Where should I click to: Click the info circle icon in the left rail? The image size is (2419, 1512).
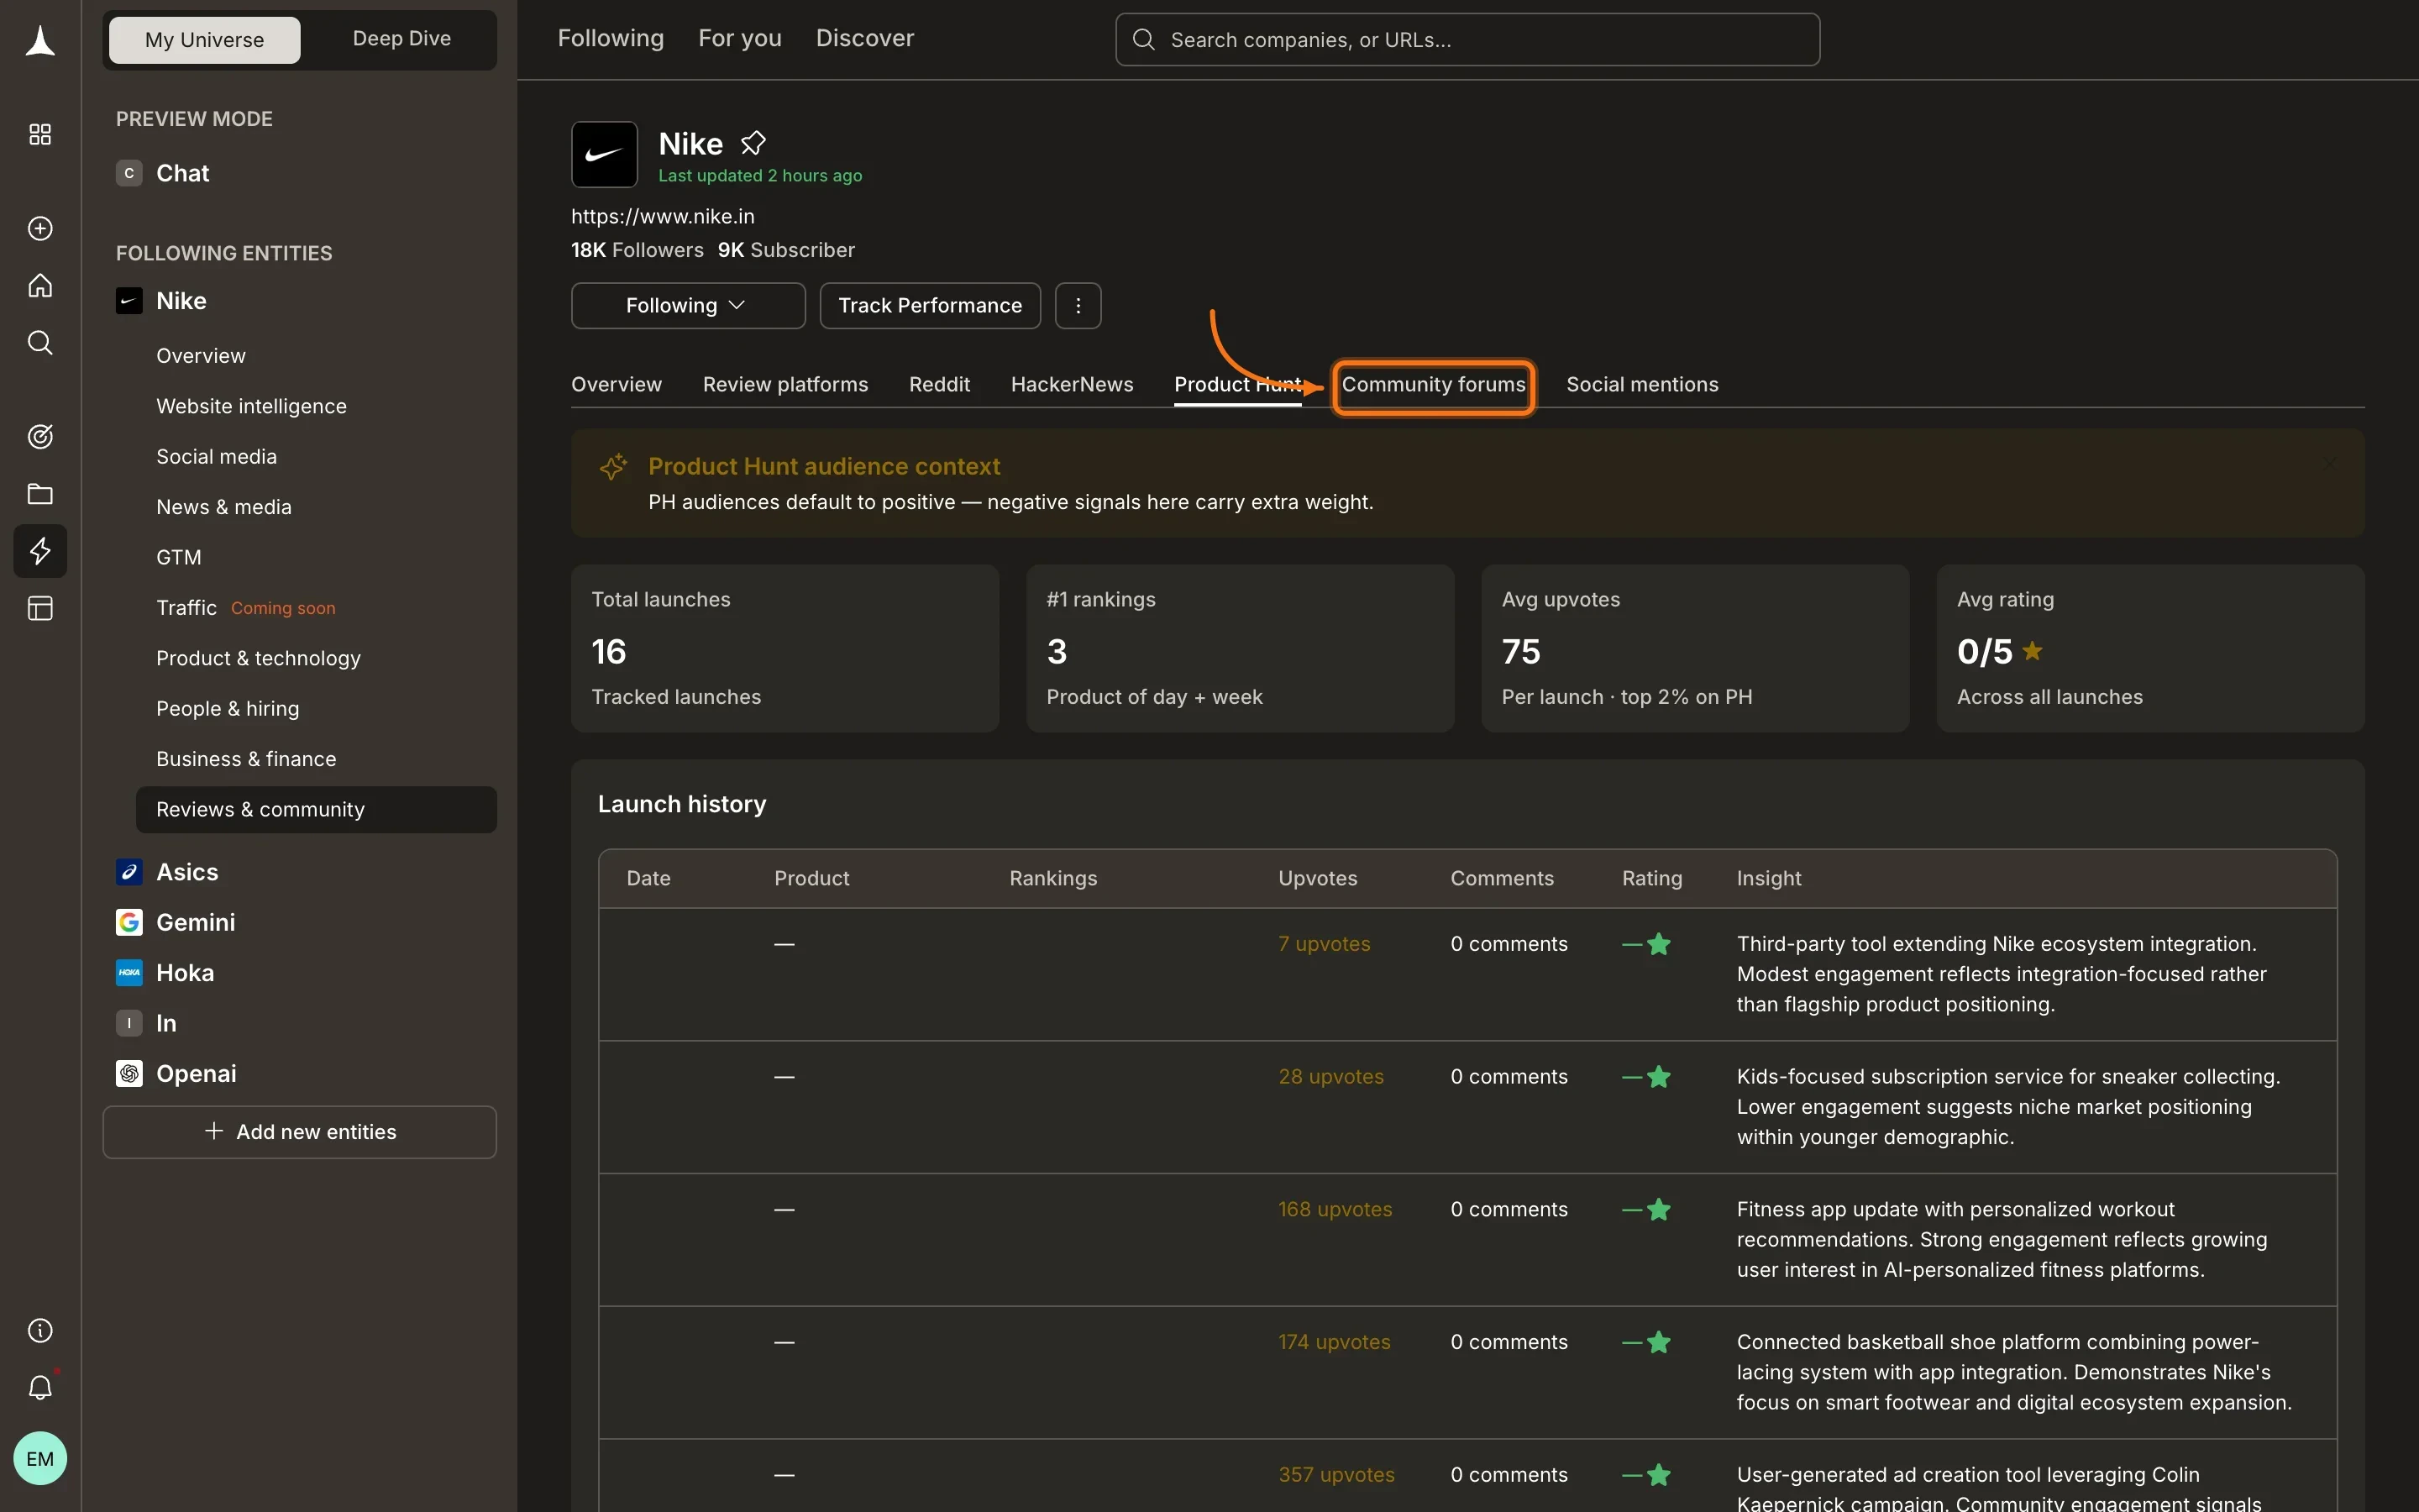click(40, 1331)
